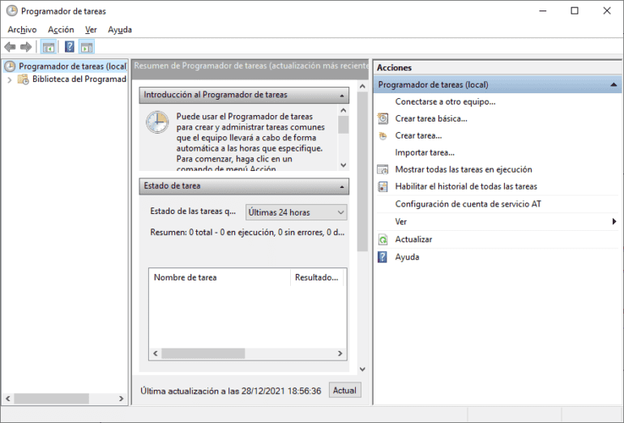
Task: Click the clock icon of Programador de tareas (local) node
Action: pyautogui.click(x=10, y=66)
